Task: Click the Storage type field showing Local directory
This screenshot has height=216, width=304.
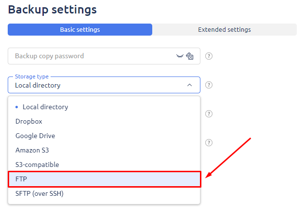Action: click(x=96, y=86)
